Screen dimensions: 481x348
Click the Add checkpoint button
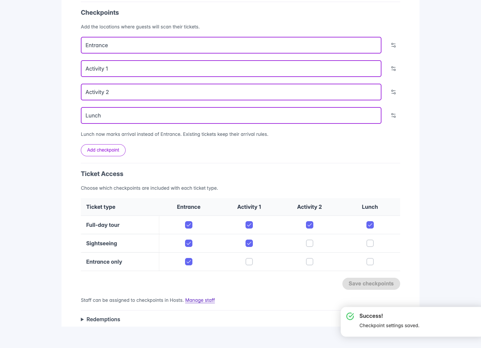(103, 150)
